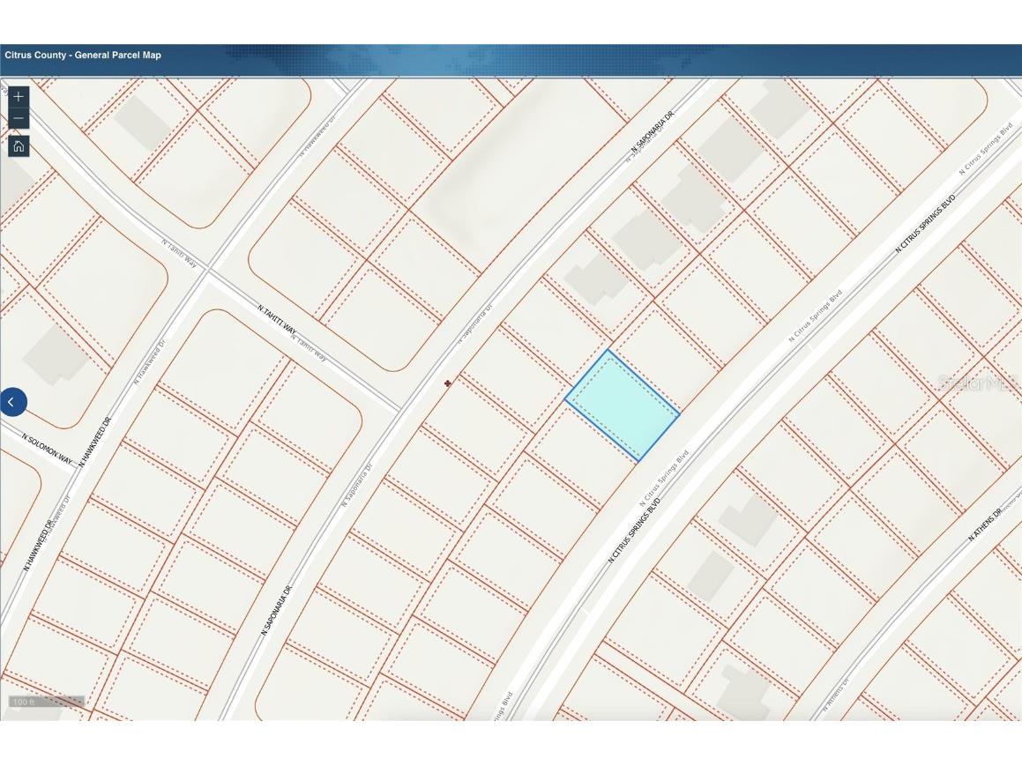Click the zoom out minus icon
This screenshot has height=766, width=1022.
tap(18, 117)
